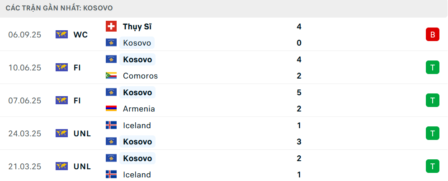This screenshot has width=448, height=181.
Task: Open the Armenia team link
Action: (x=139, y=109)
